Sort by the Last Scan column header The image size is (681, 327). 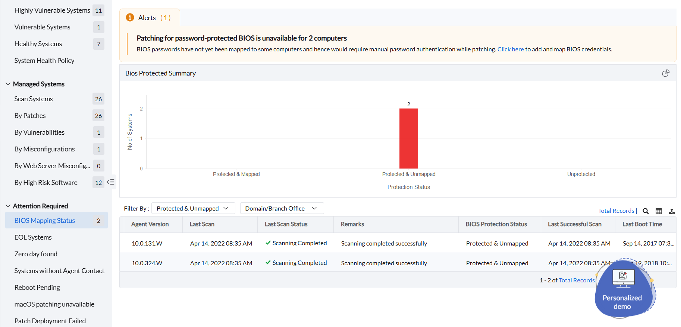[202, 224]
